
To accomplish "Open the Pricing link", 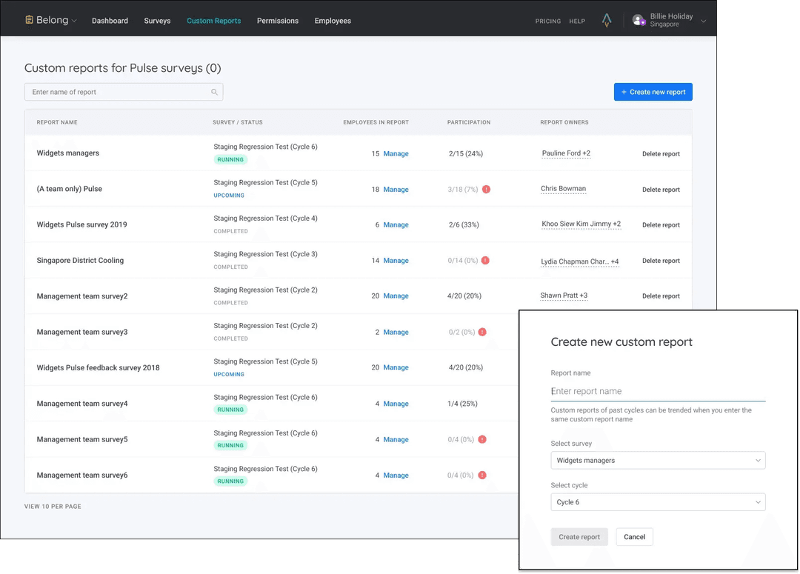I will point(548,21).
